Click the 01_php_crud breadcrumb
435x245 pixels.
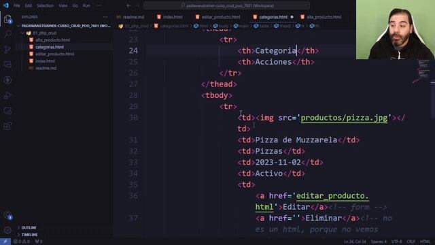pyautogui.click(x=134, y=26)
